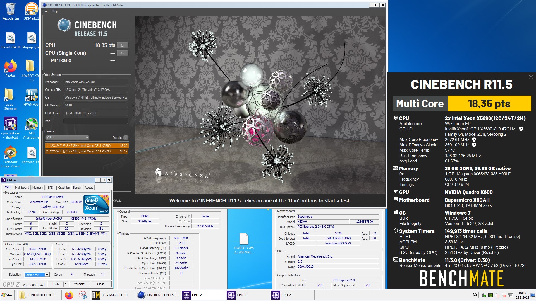Open the apps - Shortcut folder icon
This screenshot has width=536, height=301.
pyautogui.click(x=10, y=99)
